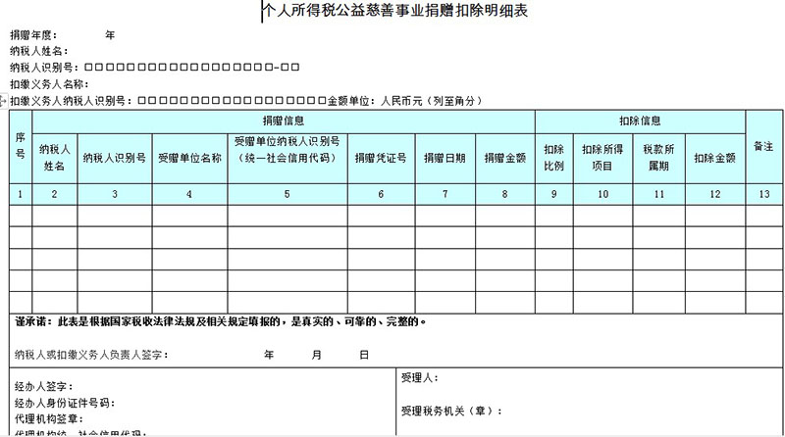Click the 捐赠金额 column header
The width and height of the screenshot is (785, 437).
point(504,157)
